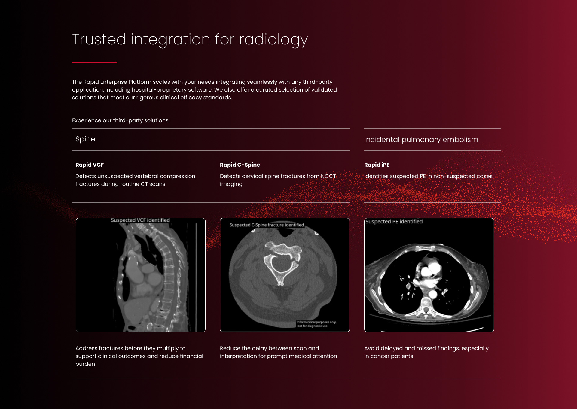
Task: Select the Rapid C-Spine heading
Action: click(x=240, y=165)
